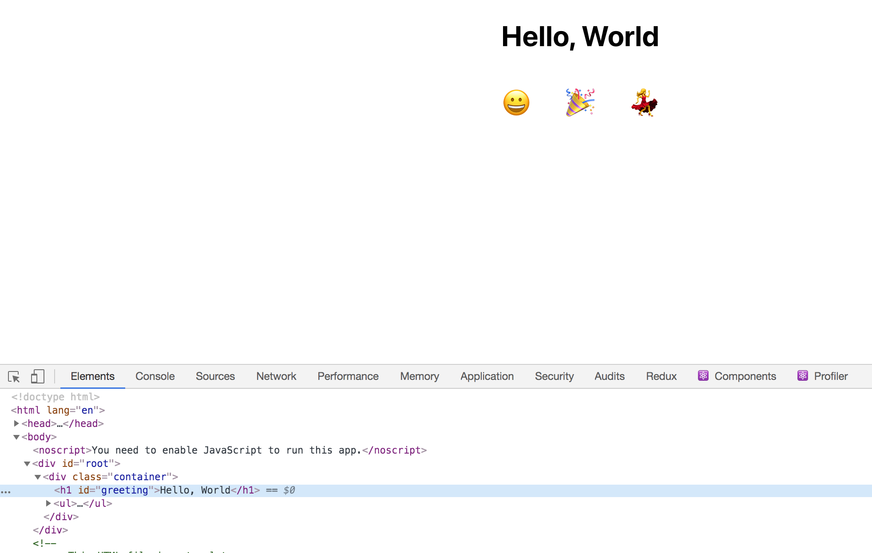Switch to the Application tab

pyautogui.click(x=487, y=376)
